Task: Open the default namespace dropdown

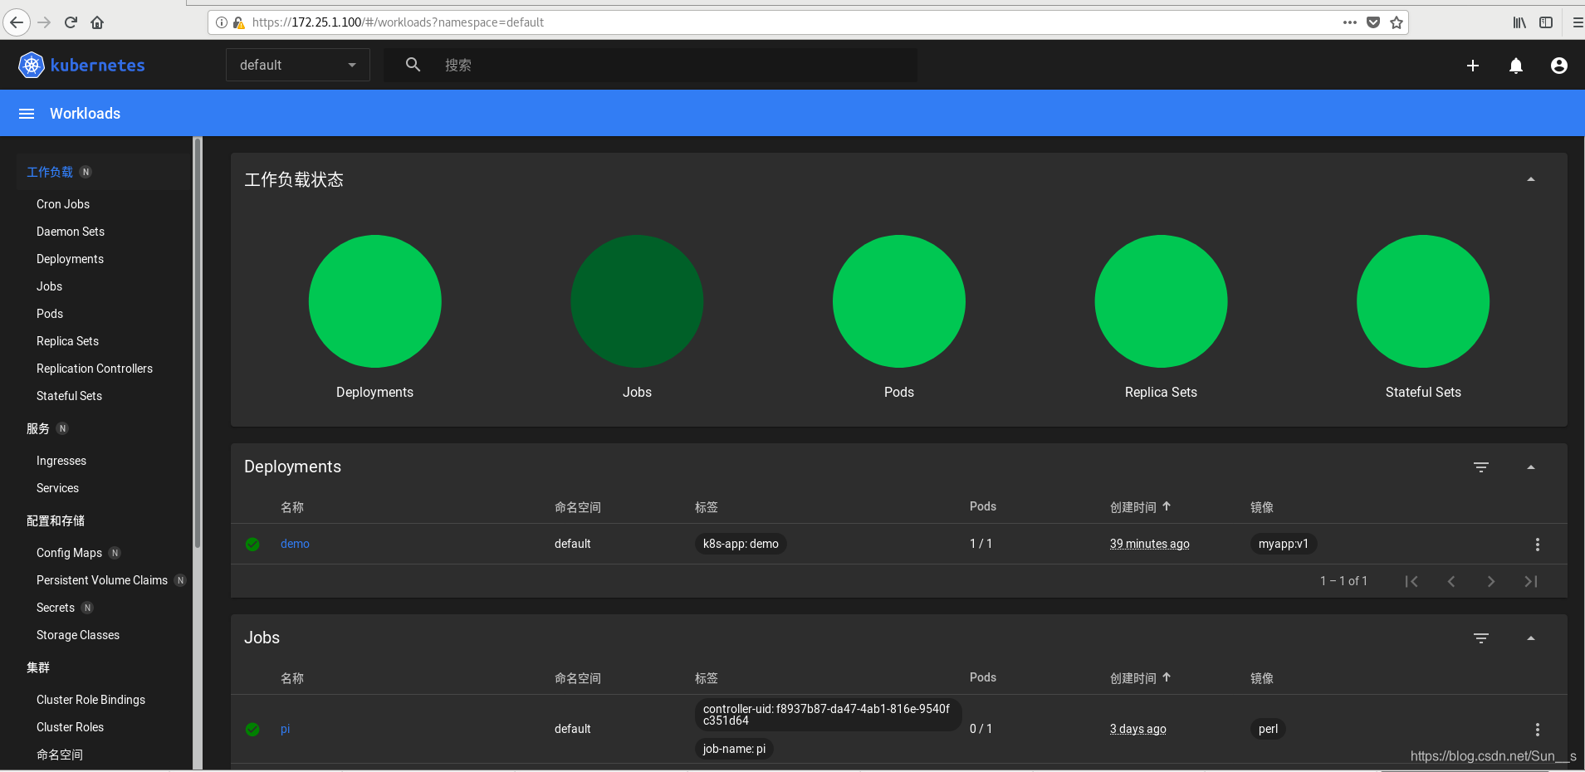Action: pyautogui.click(x=298, y=65)
